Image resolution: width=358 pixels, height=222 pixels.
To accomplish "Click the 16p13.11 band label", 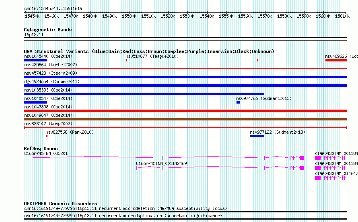I will (34, 35).
